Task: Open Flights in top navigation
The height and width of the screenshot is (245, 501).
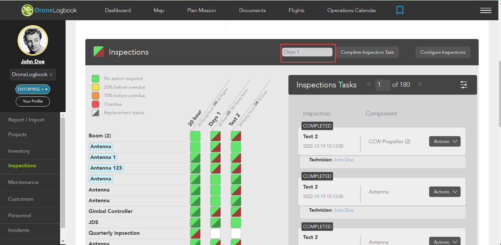Action: tap(297, 10)
